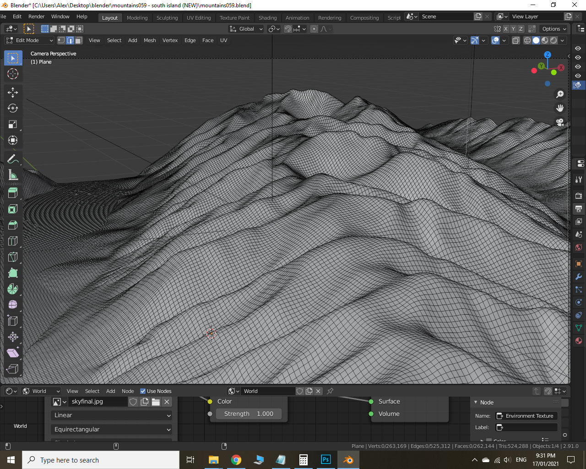This screenshot has height=469, width=586.
Task: Select the Annotate pencil tool
Action: [13, 159]
